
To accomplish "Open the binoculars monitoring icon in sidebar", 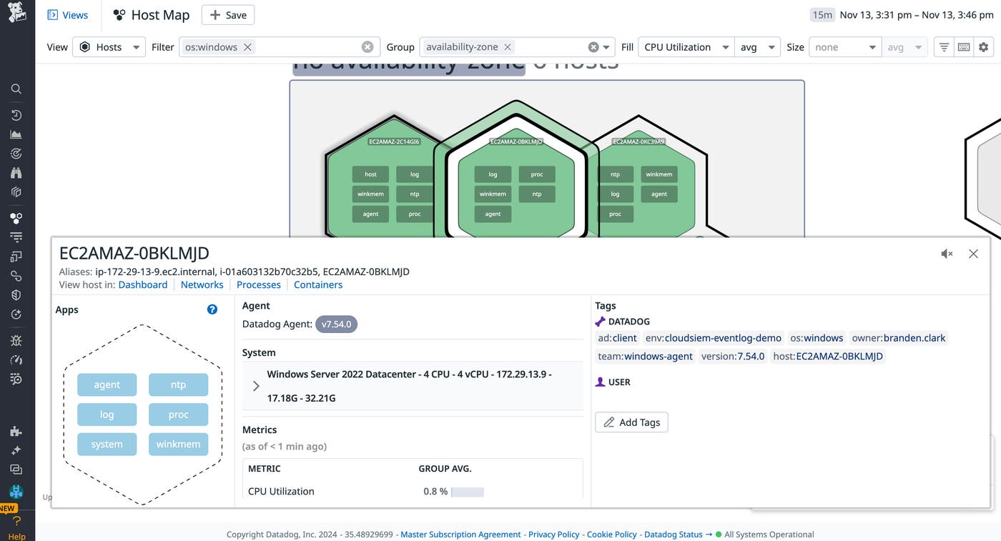I will point(16,172).
